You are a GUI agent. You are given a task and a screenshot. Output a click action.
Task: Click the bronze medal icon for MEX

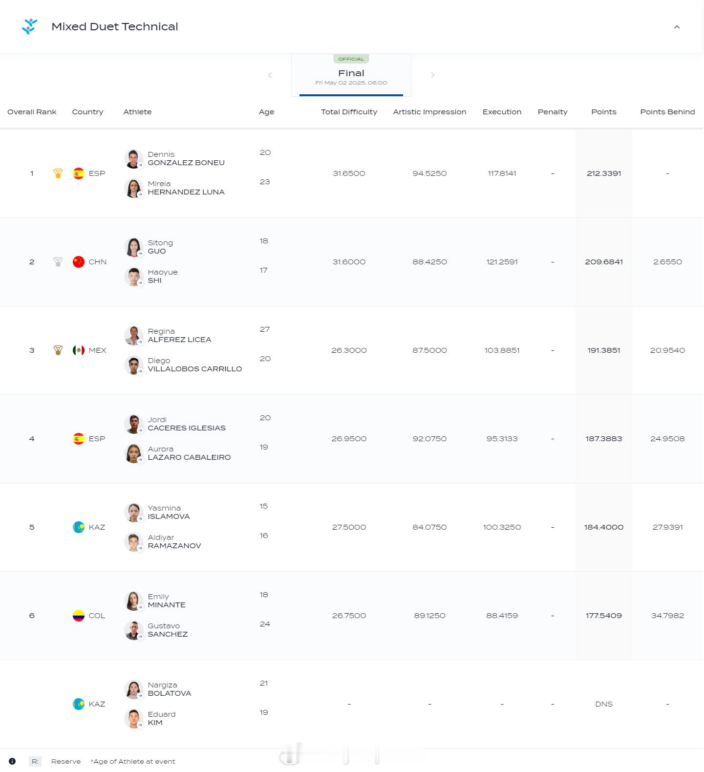coord(58,350)
